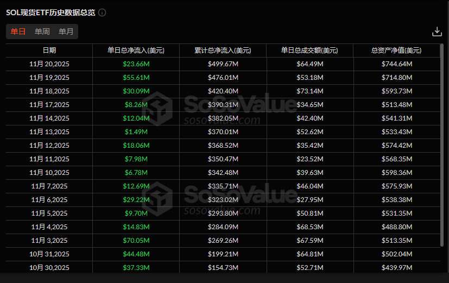Click the info icon beside SOL现货ETF历史数据总览
The image size is (449, 283).
pos(102,12)
